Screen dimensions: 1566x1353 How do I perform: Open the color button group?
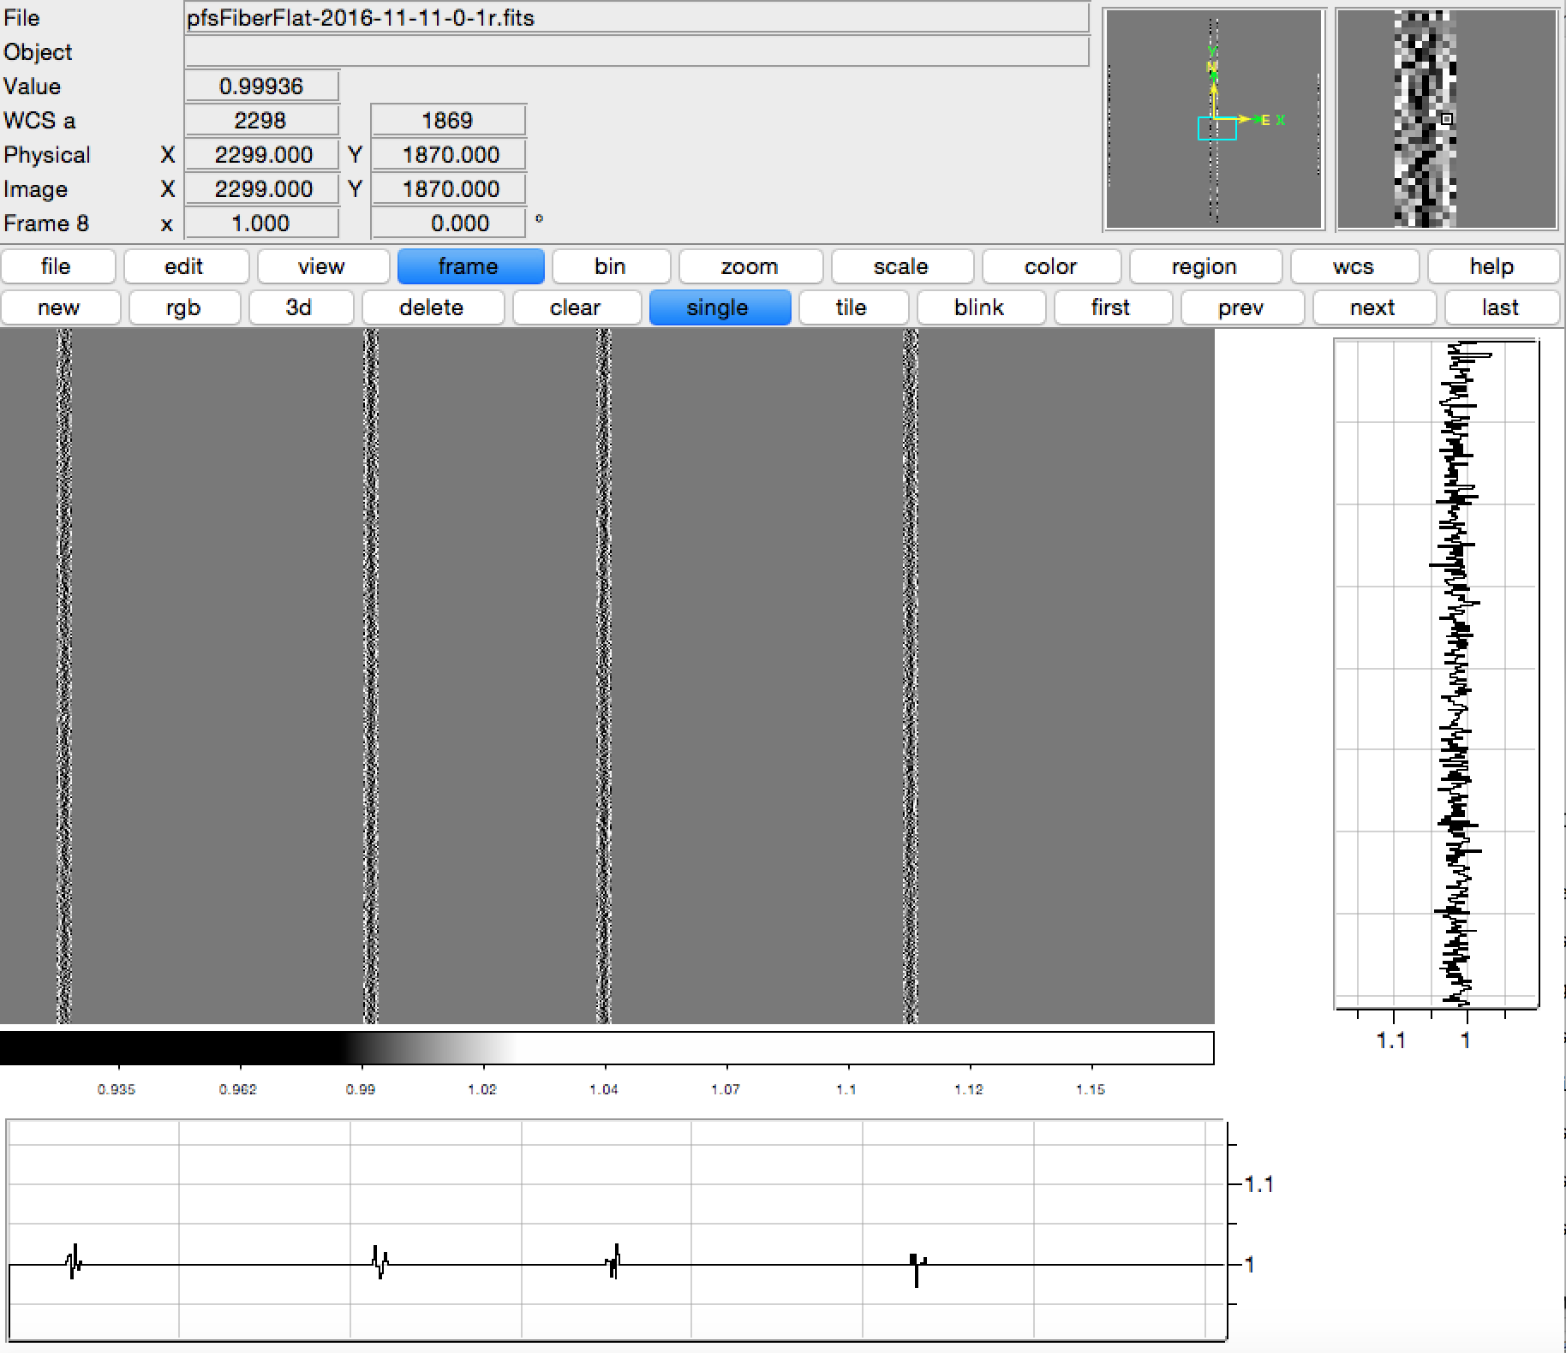(x=1050, y=266)
